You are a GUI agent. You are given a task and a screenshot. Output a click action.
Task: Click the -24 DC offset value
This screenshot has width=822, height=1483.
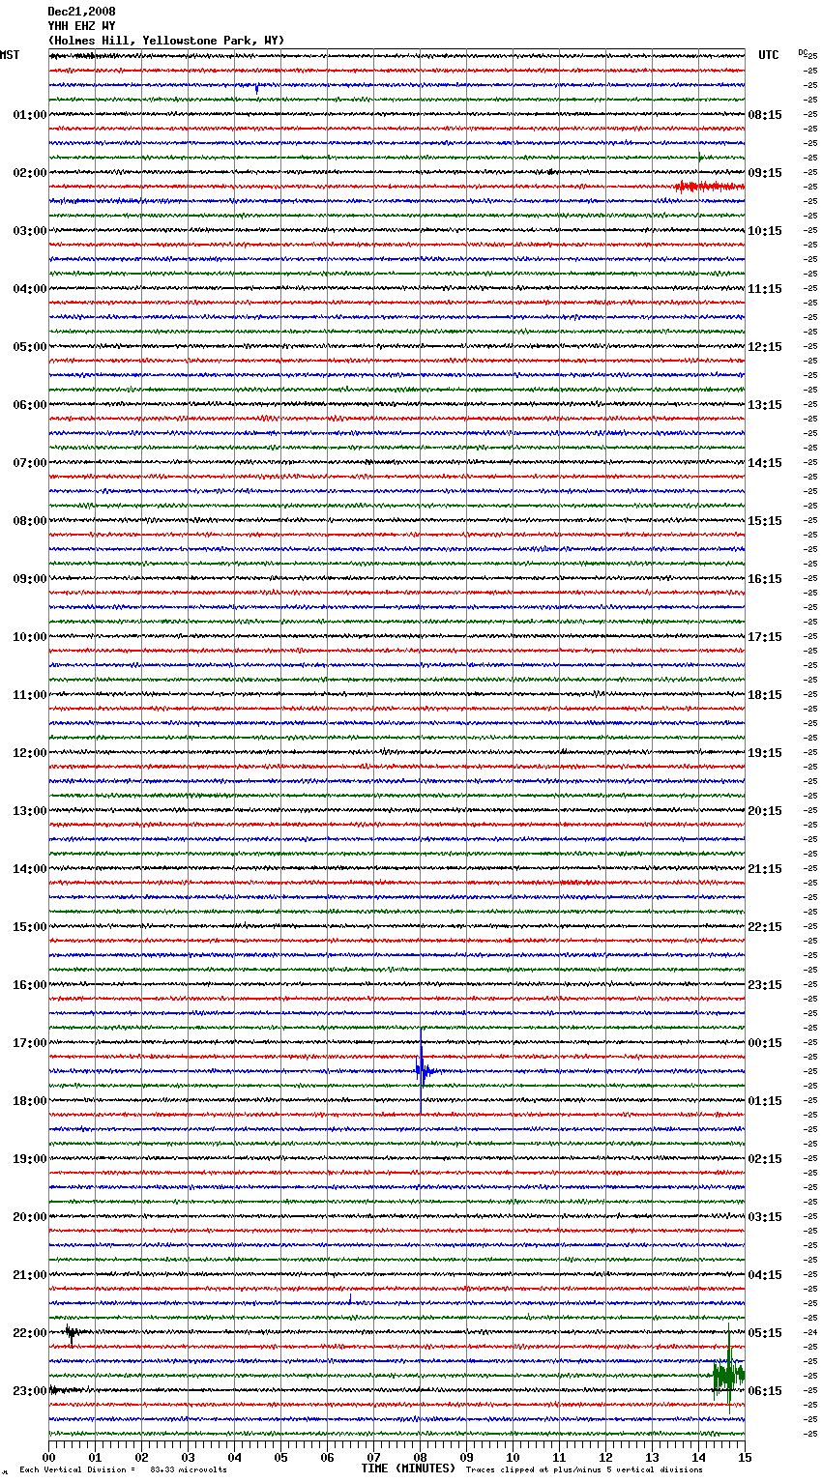pos(810,1333)
